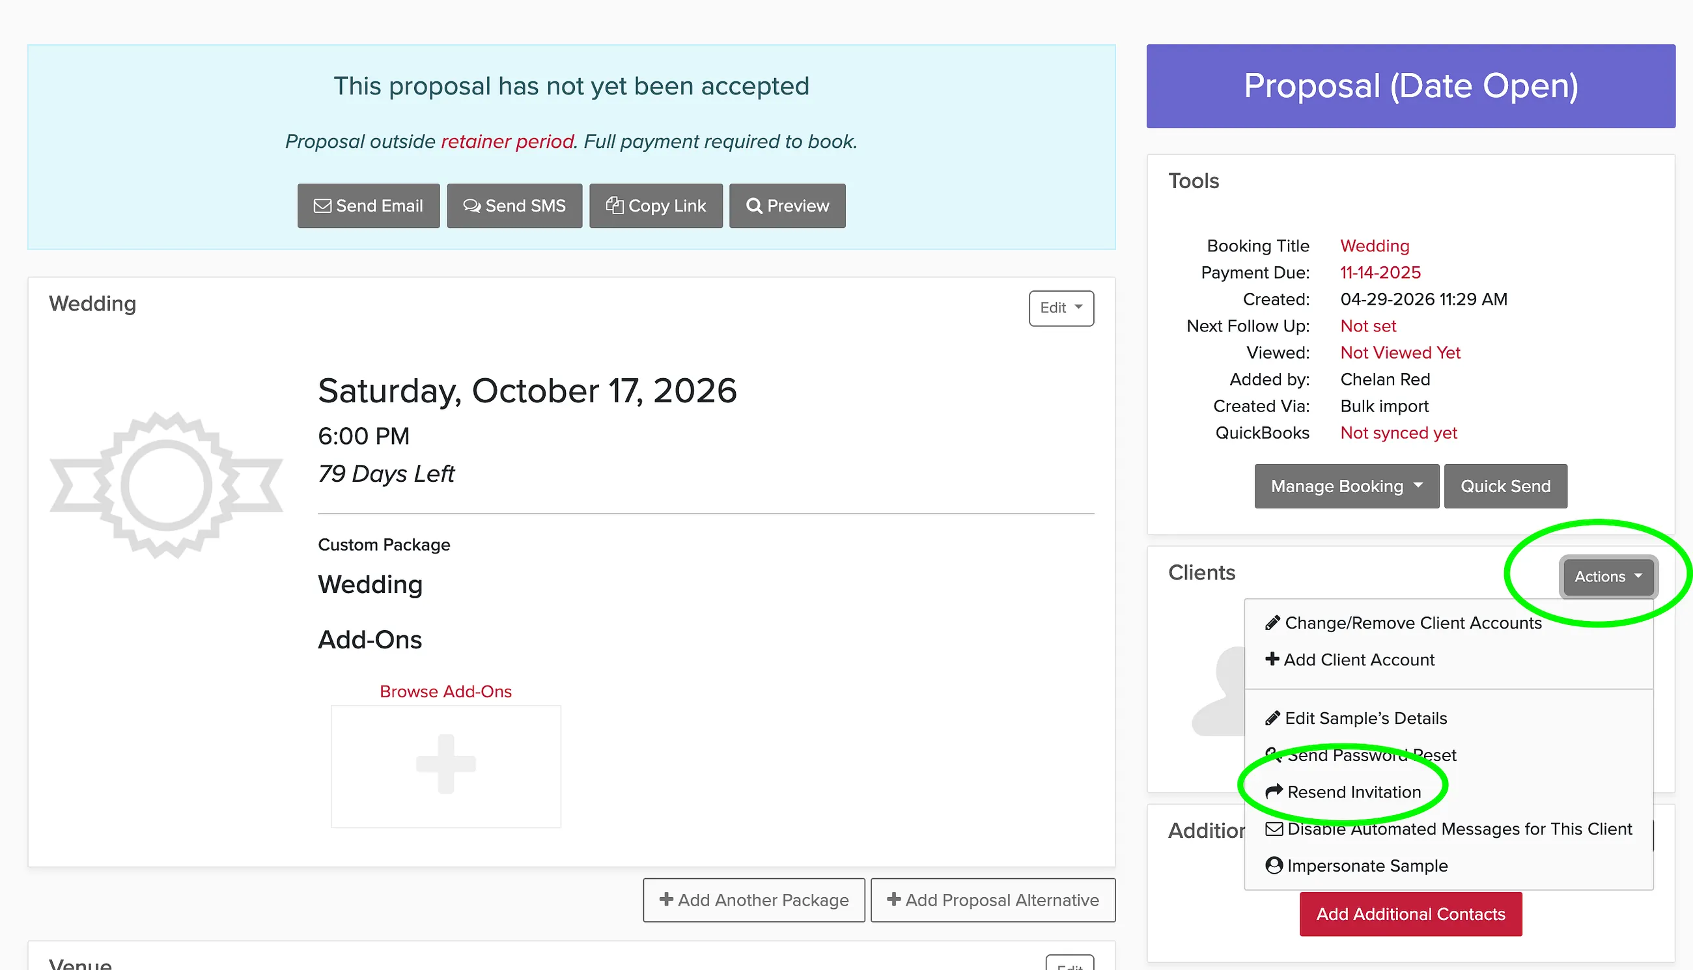This screenshot has height=970, width=1693.
Task: Select Edit Sample's Details menu entry
Action: click(1356, 718)
